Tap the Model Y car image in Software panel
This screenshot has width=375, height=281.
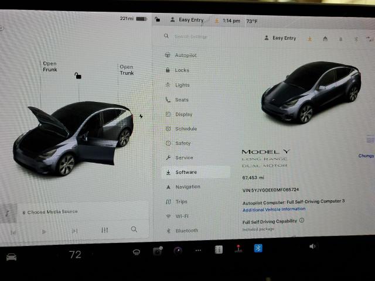click(311, 92)
